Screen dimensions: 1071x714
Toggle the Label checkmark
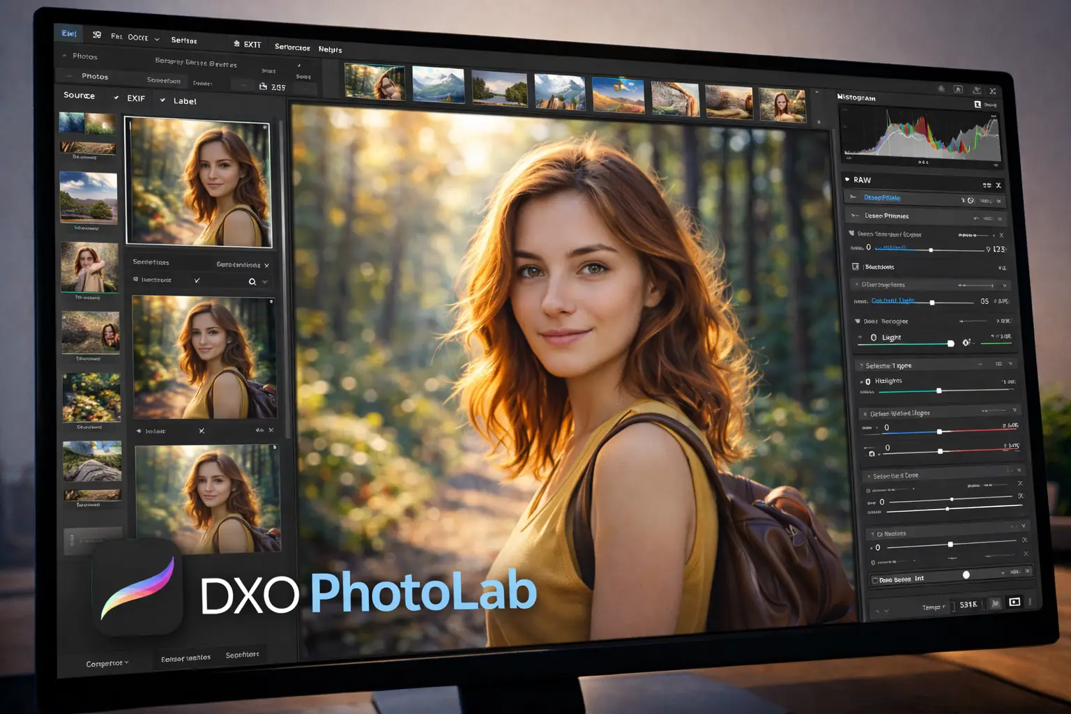(x=162, y=100)
